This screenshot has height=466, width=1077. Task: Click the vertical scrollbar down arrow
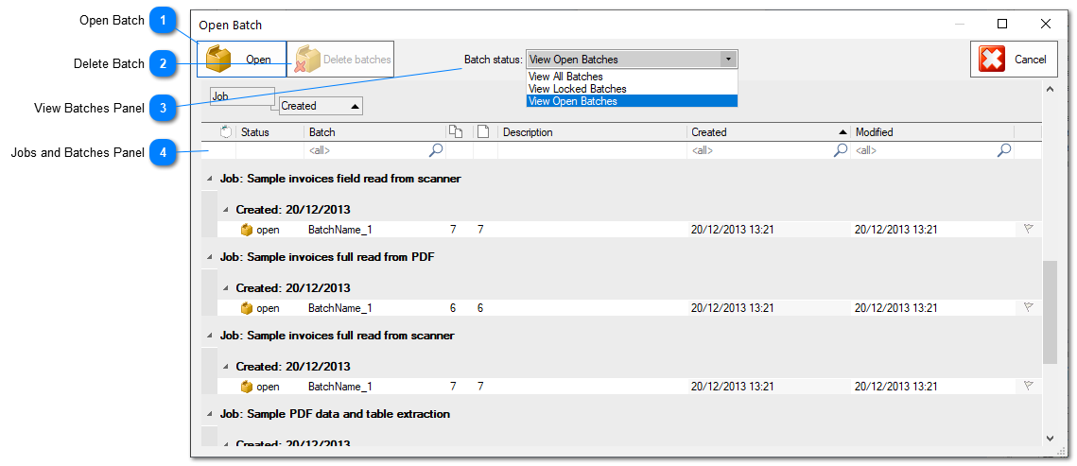point(1049,438)
